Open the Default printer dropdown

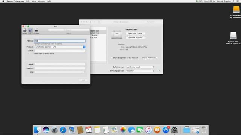click(140, 67)
